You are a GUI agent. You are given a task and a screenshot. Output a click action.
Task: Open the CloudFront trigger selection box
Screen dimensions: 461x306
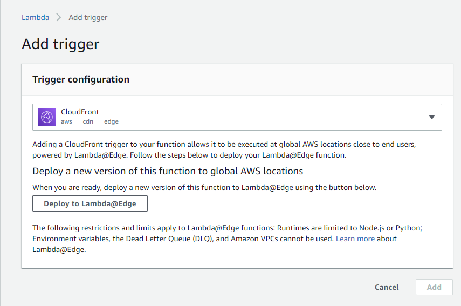tap(237, 117)
